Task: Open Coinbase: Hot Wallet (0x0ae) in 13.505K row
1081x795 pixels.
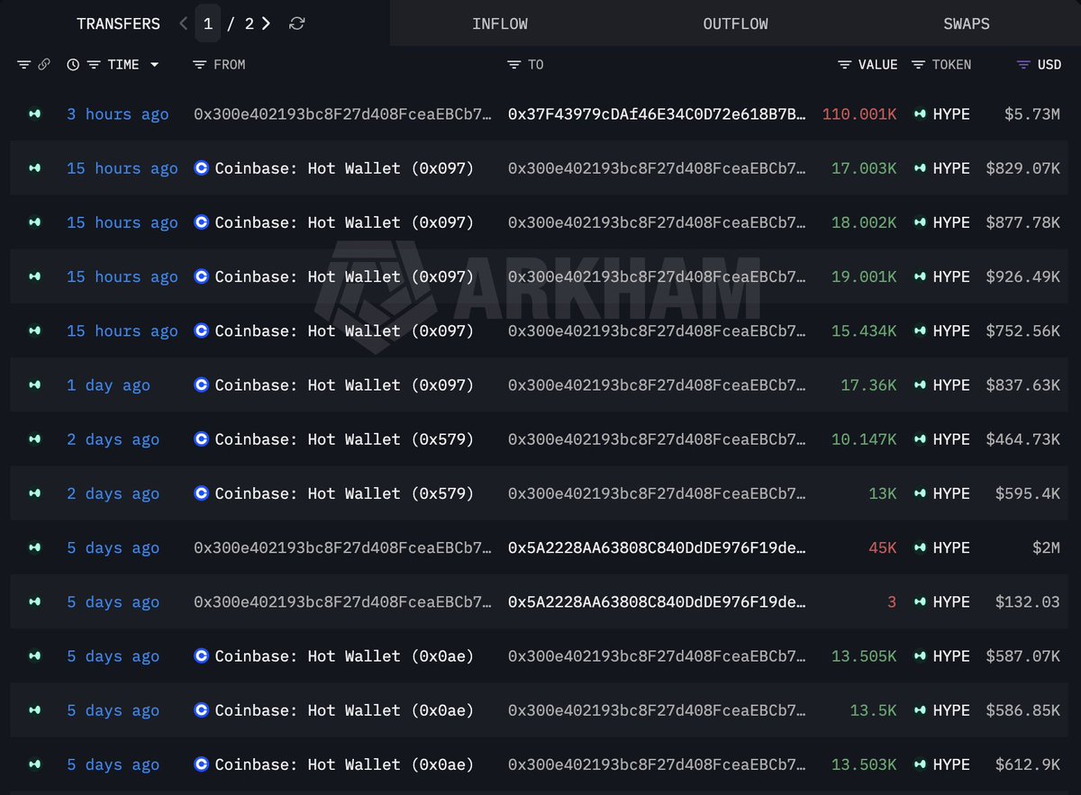Action: click(344, 656)
